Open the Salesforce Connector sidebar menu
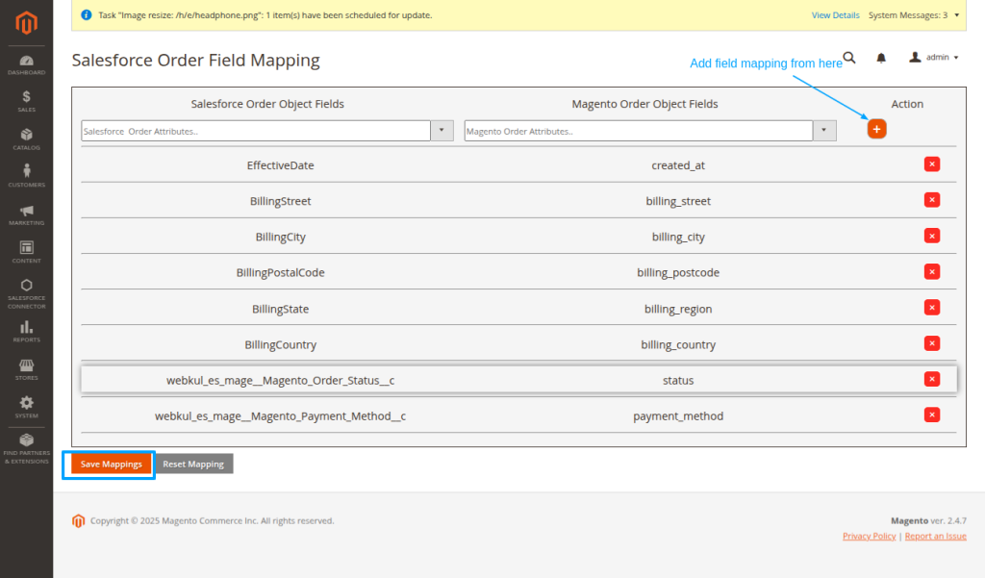 [x=26, y=294]
